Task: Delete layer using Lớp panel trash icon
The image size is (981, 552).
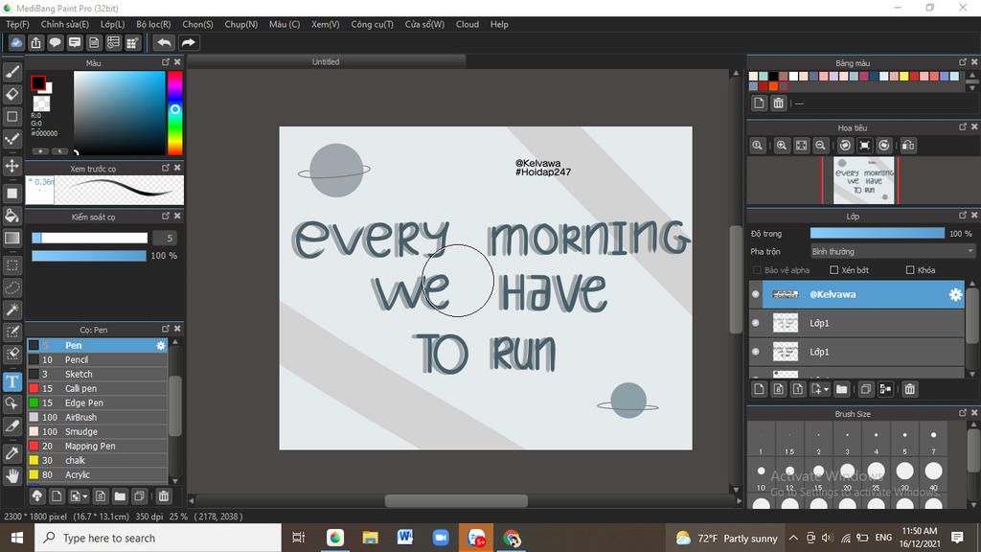Action: point(910,389)
